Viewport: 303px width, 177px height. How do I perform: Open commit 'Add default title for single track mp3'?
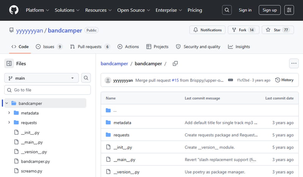point(221,123)
